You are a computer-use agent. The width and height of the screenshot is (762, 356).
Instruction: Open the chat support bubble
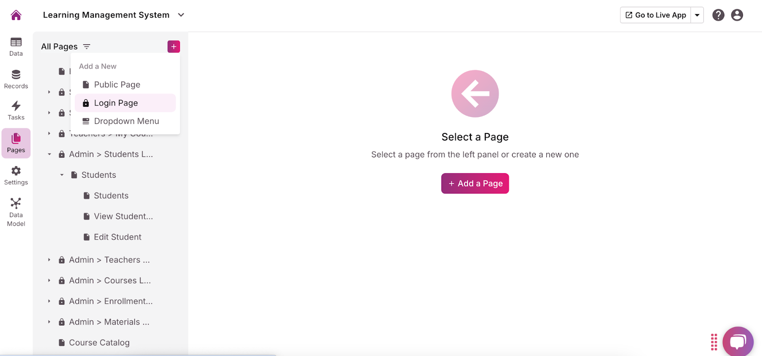[x=738, y=341]
